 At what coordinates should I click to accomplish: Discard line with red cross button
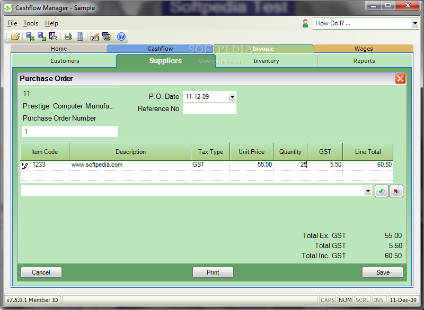pos(396,192)
